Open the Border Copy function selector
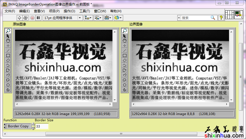 point(18,126)
